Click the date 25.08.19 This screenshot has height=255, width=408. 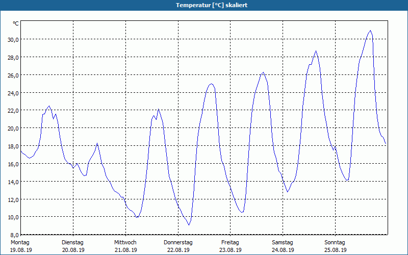pyautogui.click(x=336, y=250)
